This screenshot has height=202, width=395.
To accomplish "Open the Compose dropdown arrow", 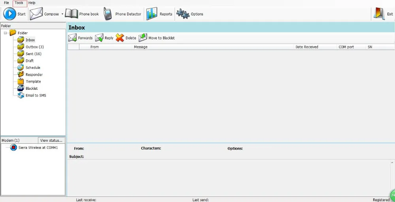I will (x=62, y=14).
